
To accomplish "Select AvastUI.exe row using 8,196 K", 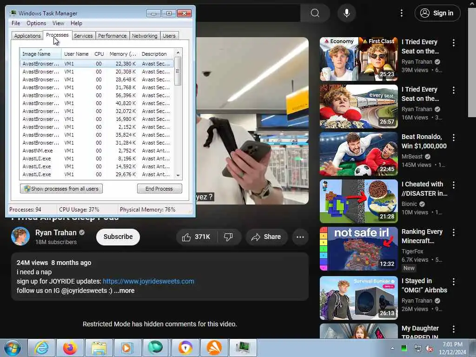I will click(x=97, y=159).
